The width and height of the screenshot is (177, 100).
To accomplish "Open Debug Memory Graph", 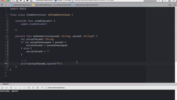I will click(x=33, y=88).
